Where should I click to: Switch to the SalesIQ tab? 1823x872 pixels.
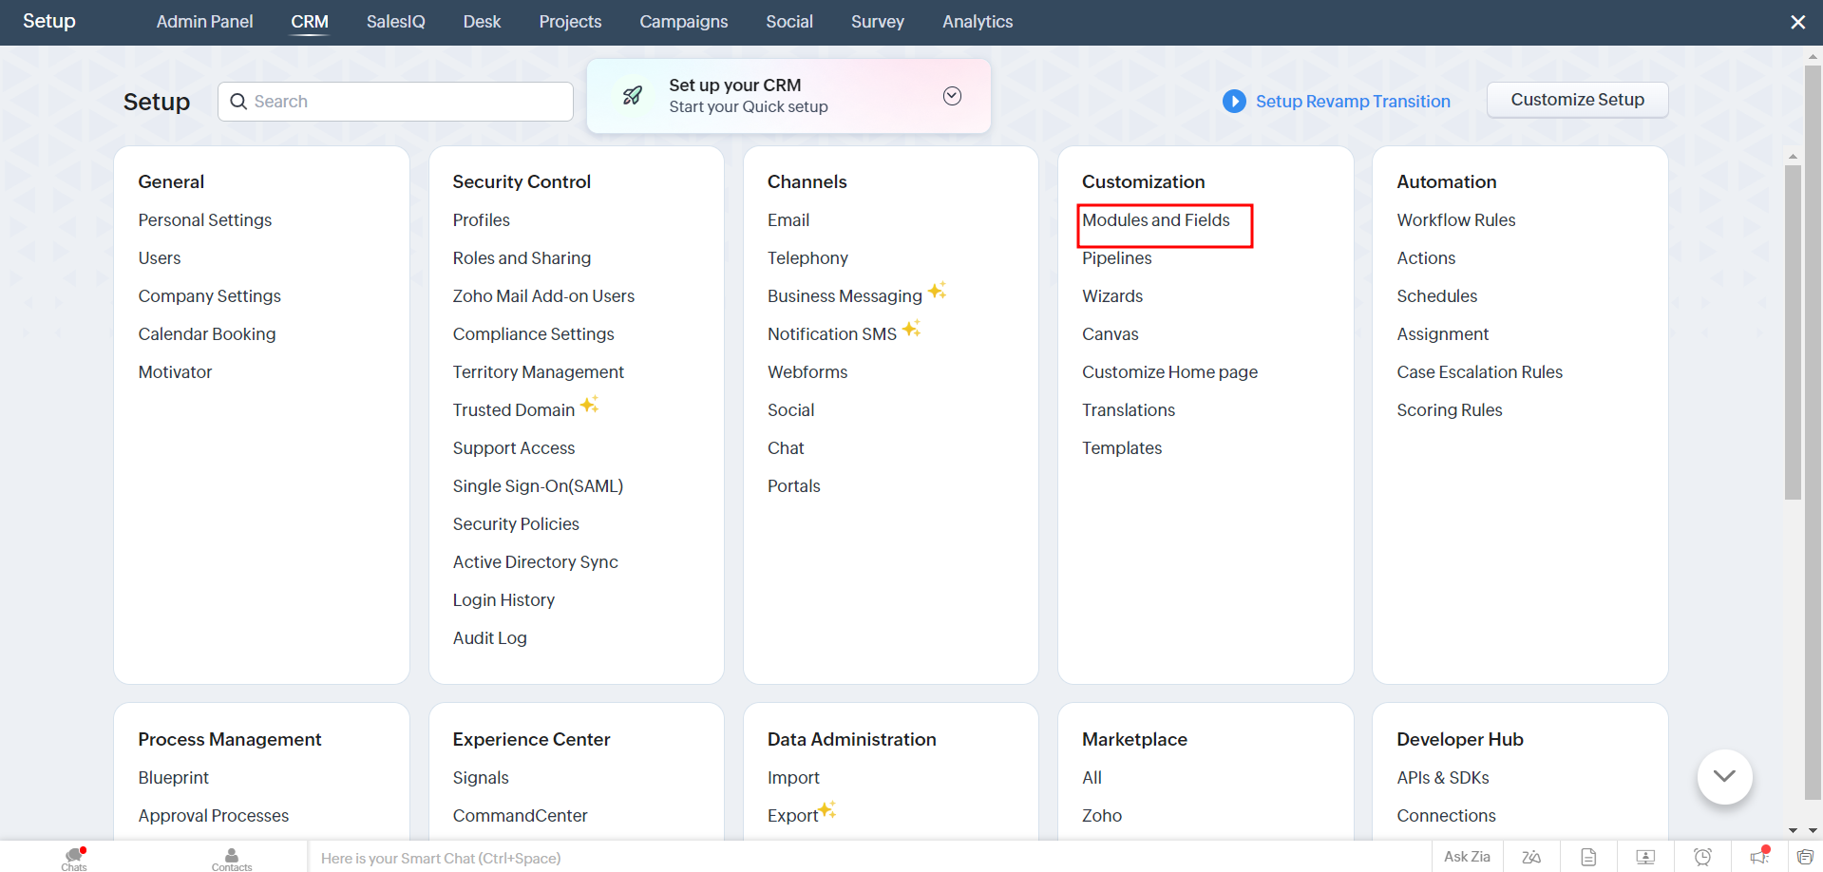[396, 21]
